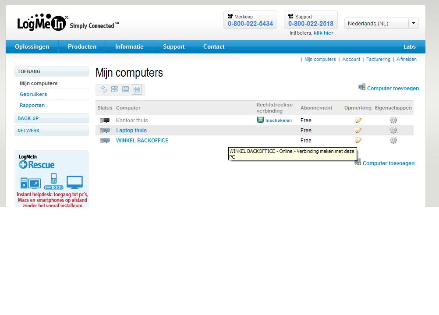
Task: Click the Inschakelen power icon for Kantoor thuis
Action: pyautogui.click(x=260, y=120)
